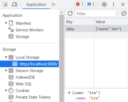Click the IndexedDB database icon
Viewport: 128px width, 102px height.
point(11,77)
